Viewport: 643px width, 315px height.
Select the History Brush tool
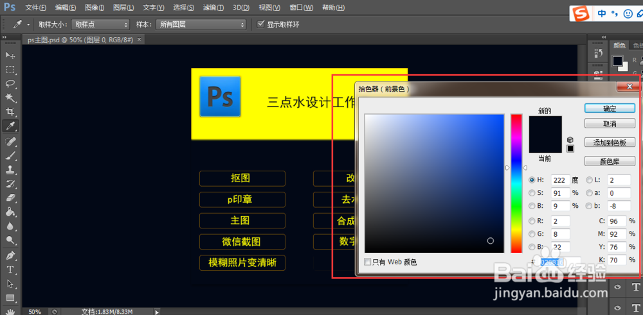click(x=10, y=183)
